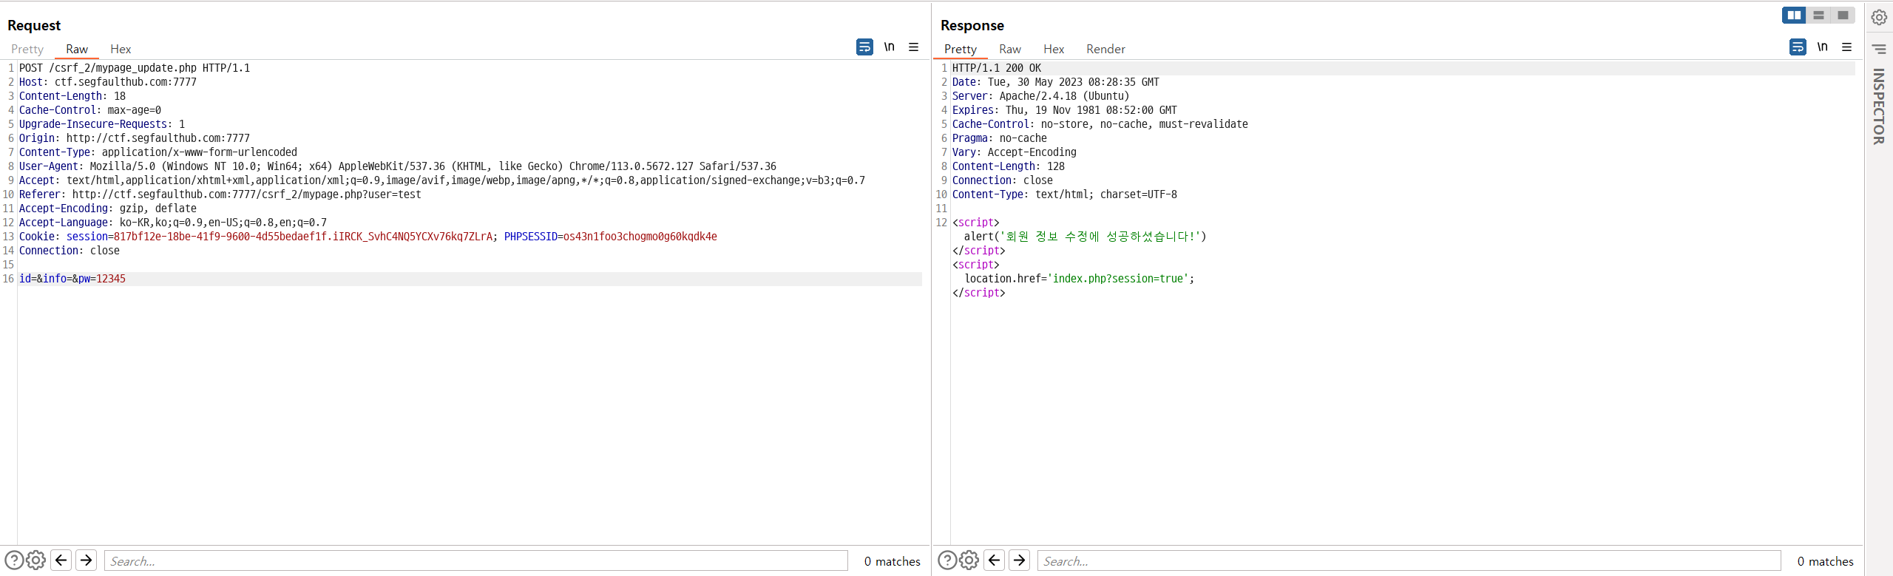This screenshot has height=576, width=1893.
Task: Click the Referer header line in request
Action: tap(220, 194)
